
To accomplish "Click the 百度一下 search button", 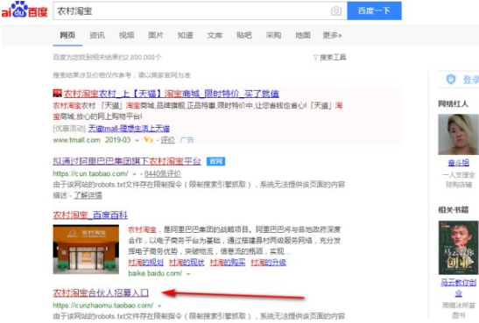I will (x=374, y=11).
